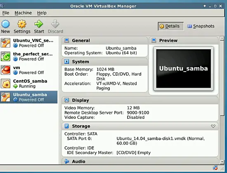This screenshot has height=173, width=227.
Task: Select the CentOS_samba virtual machine
Action: point(28,84)
